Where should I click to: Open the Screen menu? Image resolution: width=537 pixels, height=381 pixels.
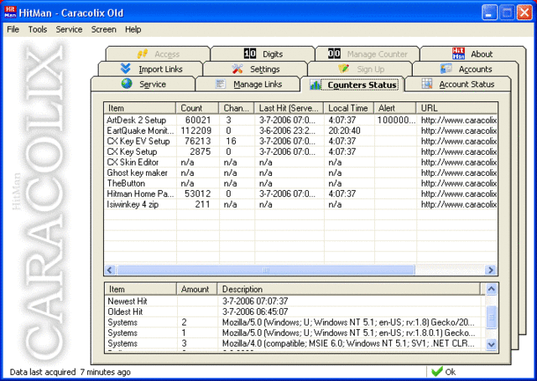103,29
